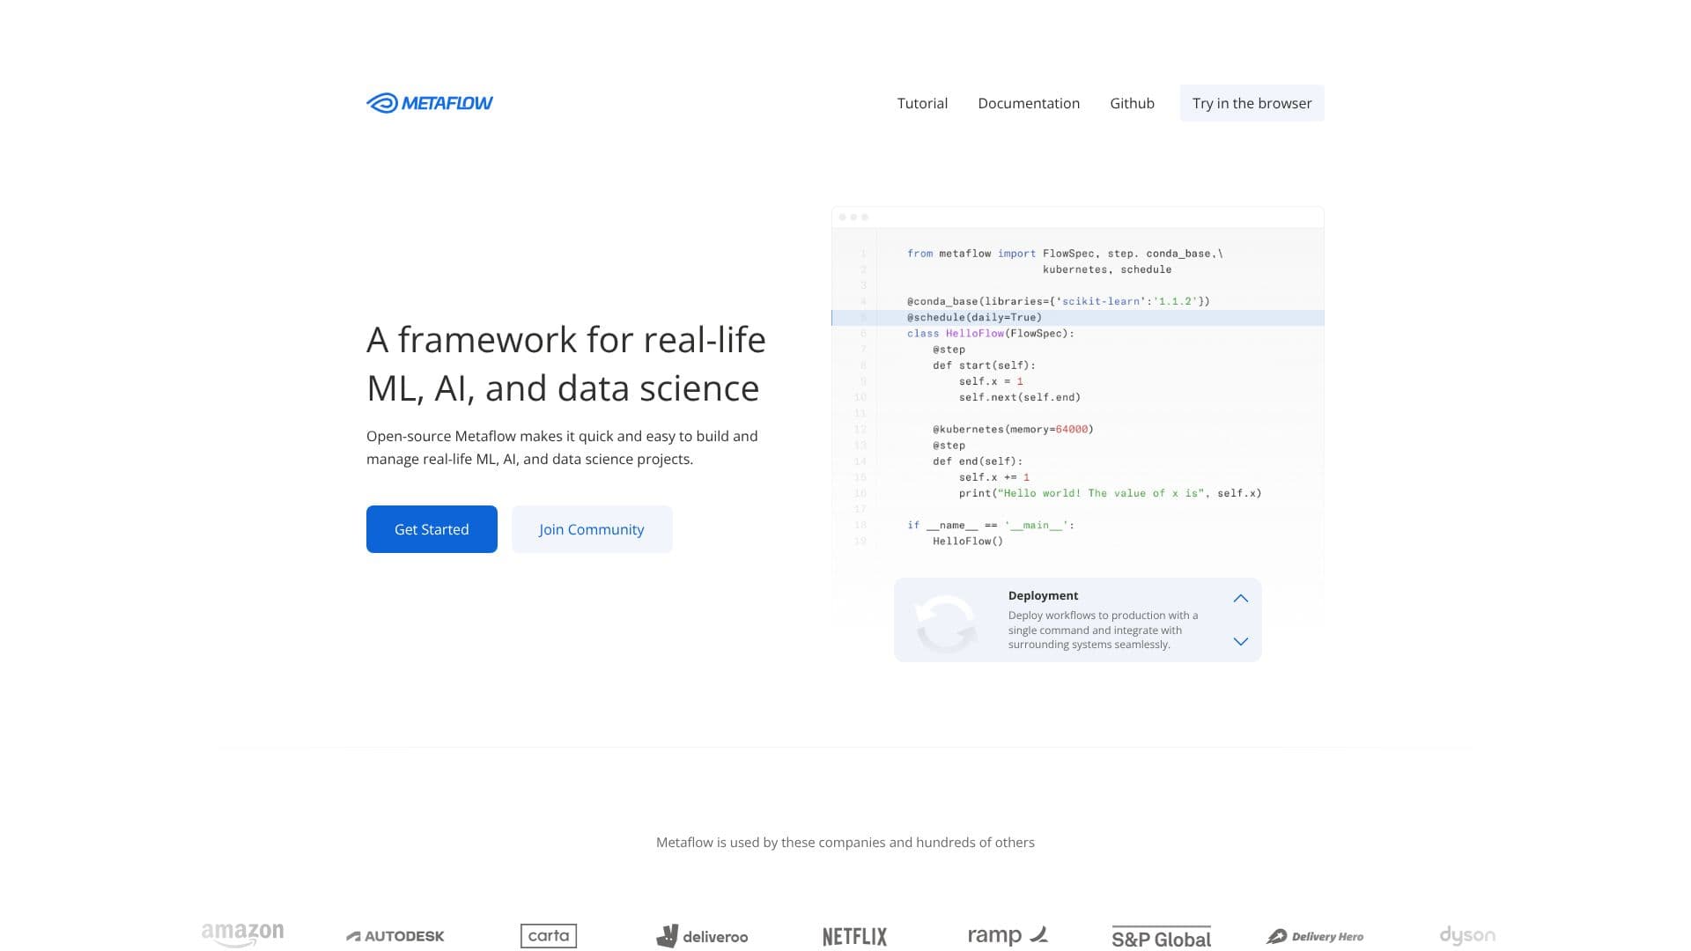Click the print Hello world code line
Screen dimensions: 1691x951
1110,493
